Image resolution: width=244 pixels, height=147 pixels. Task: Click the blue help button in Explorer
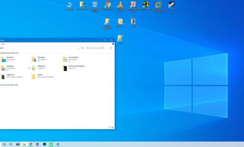coord(113,44)
